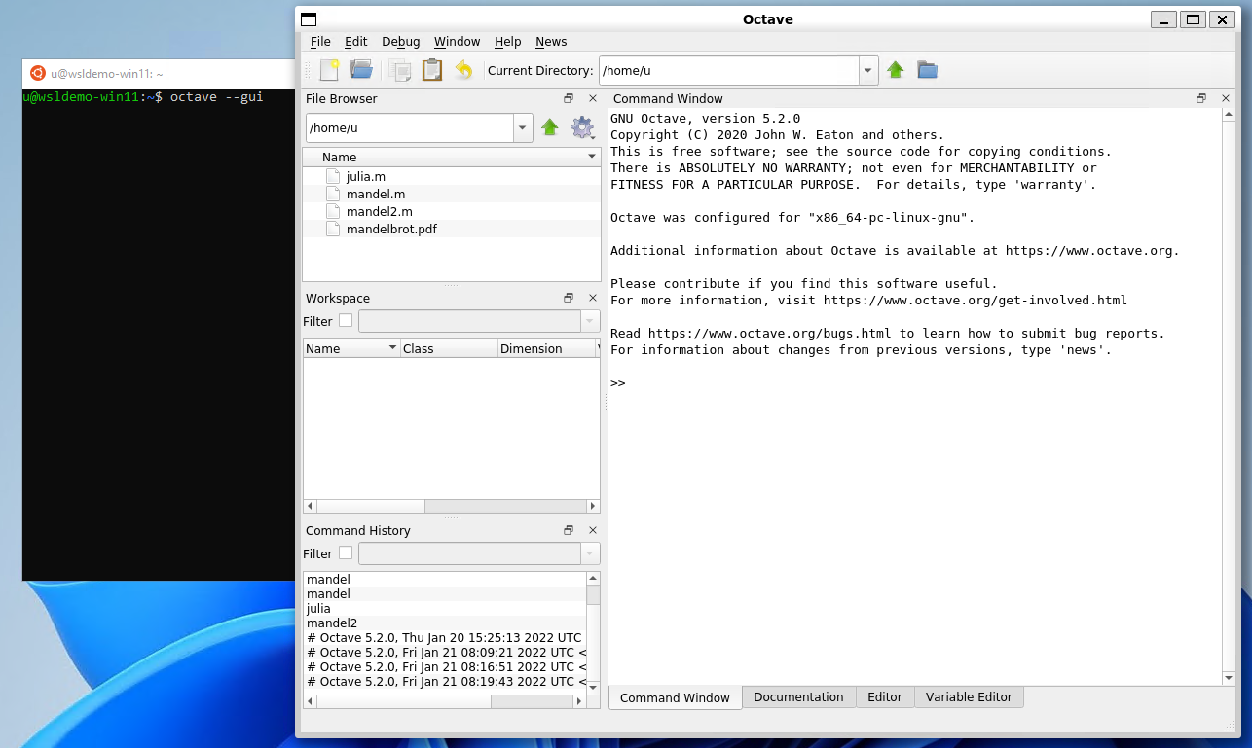Image resolution: width=1252 pixels, height=748 pixels.
Task: Undock the Workspace panel
Action: tap(568, 298)
